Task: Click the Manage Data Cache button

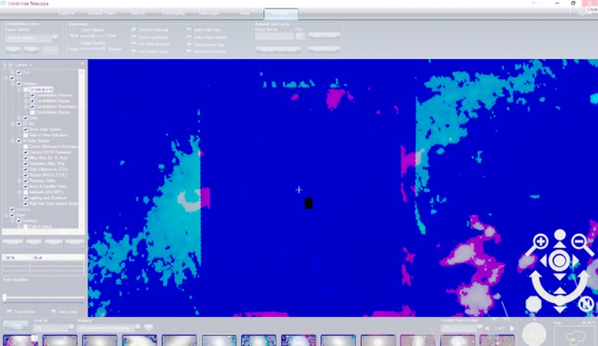Action: 278,49
